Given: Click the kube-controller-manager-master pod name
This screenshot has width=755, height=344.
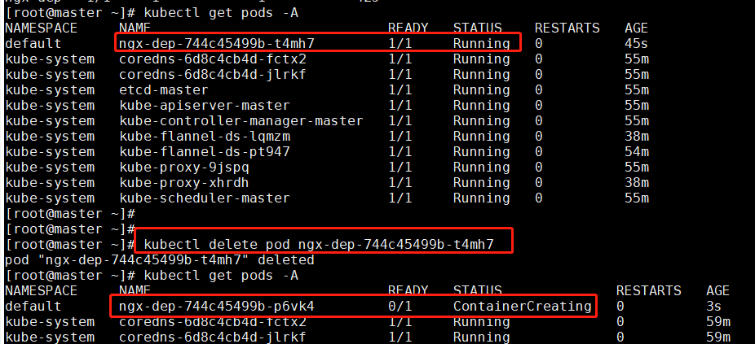Looking at the screenshot, I should 241,121.
